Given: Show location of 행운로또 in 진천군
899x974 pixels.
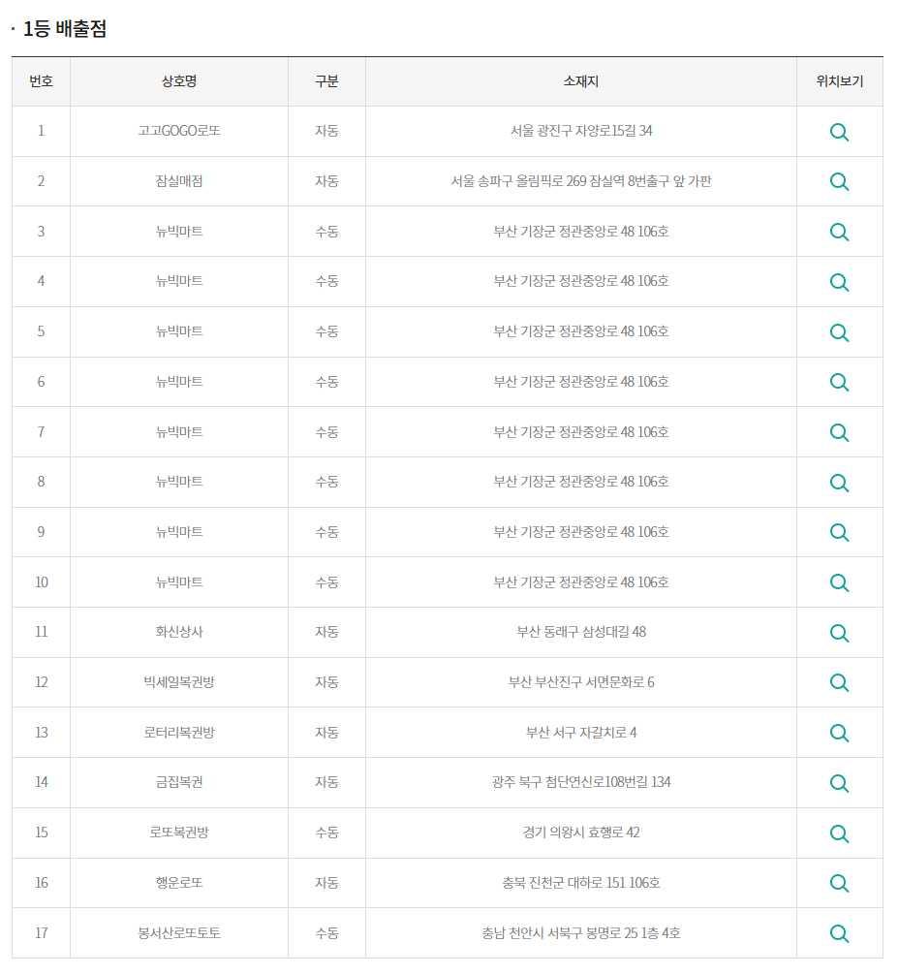Looking at the screenshot, I should pos(839,883).
